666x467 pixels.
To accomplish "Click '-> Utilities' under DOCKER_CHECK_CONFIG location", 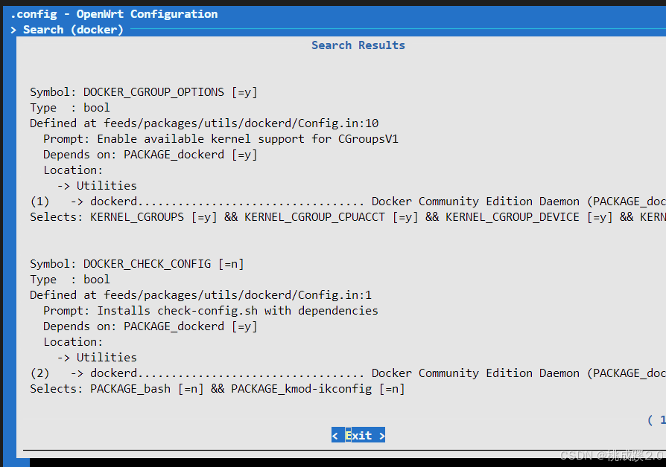I will click(x=97, y=358).
